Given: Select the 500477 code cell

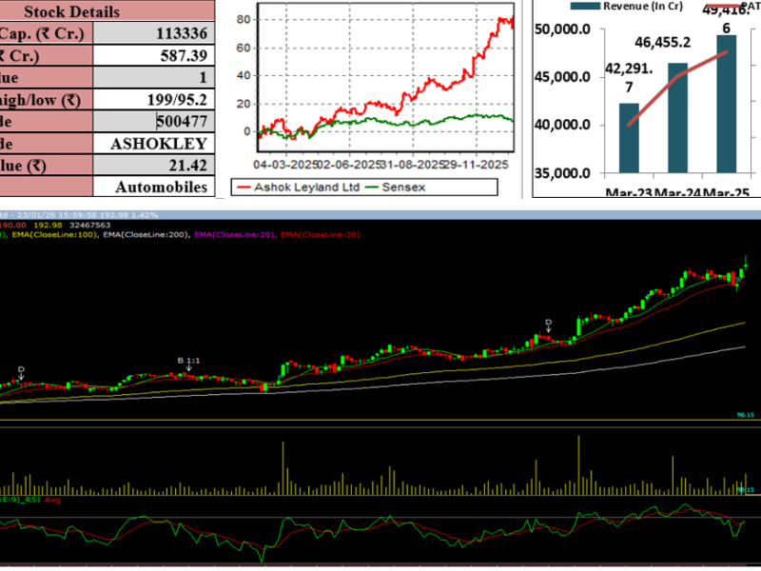Looking at the screenshot, I should pyautogui.click(x=182, y=121).
